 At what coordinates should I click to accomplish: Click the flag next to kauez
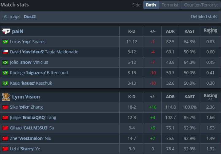[x=5, y=83]
